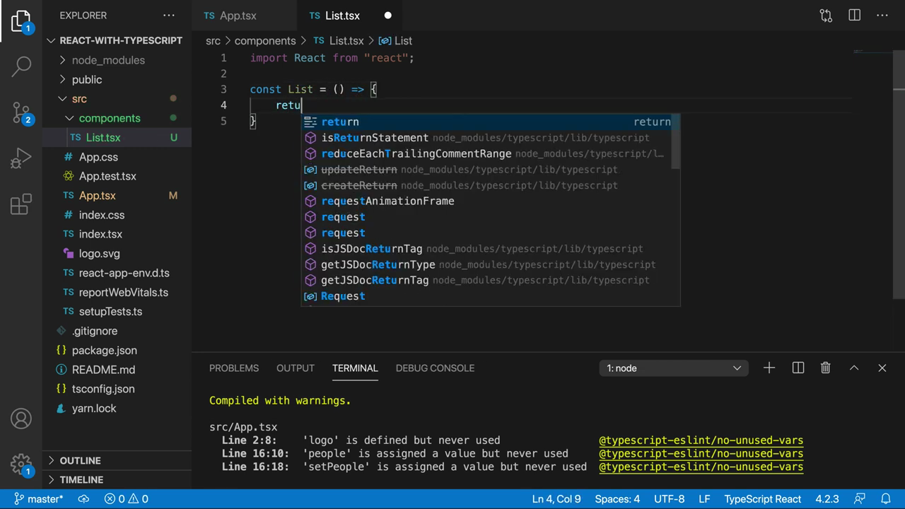Open the Extensions view icon
This screenshot has height=509, width=905.
[21, 204]
